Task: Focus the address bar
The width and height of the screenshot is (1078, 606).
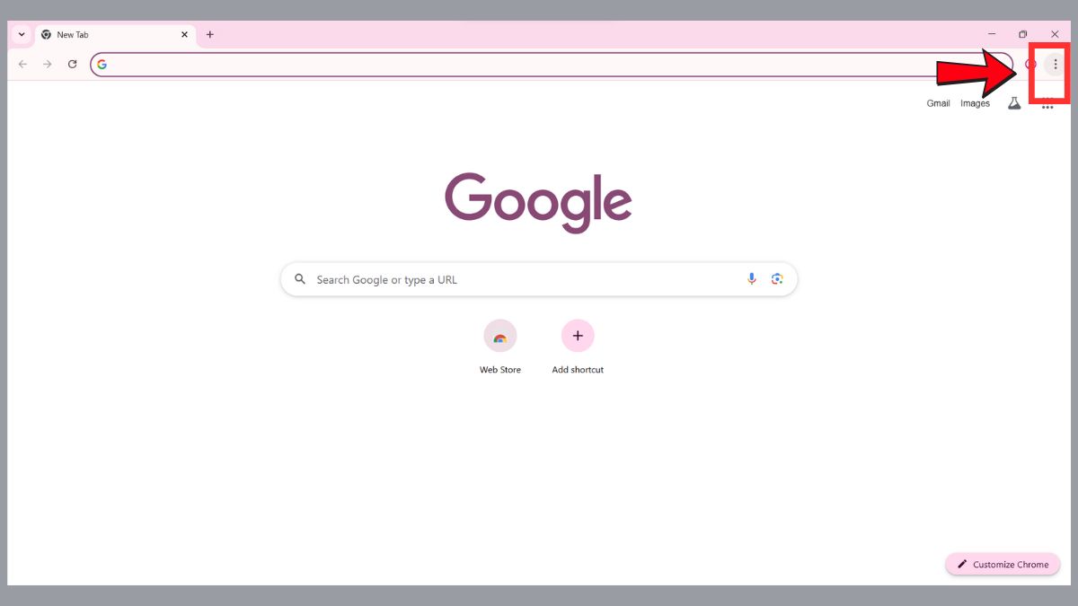Action: click(x=552, y=64)
